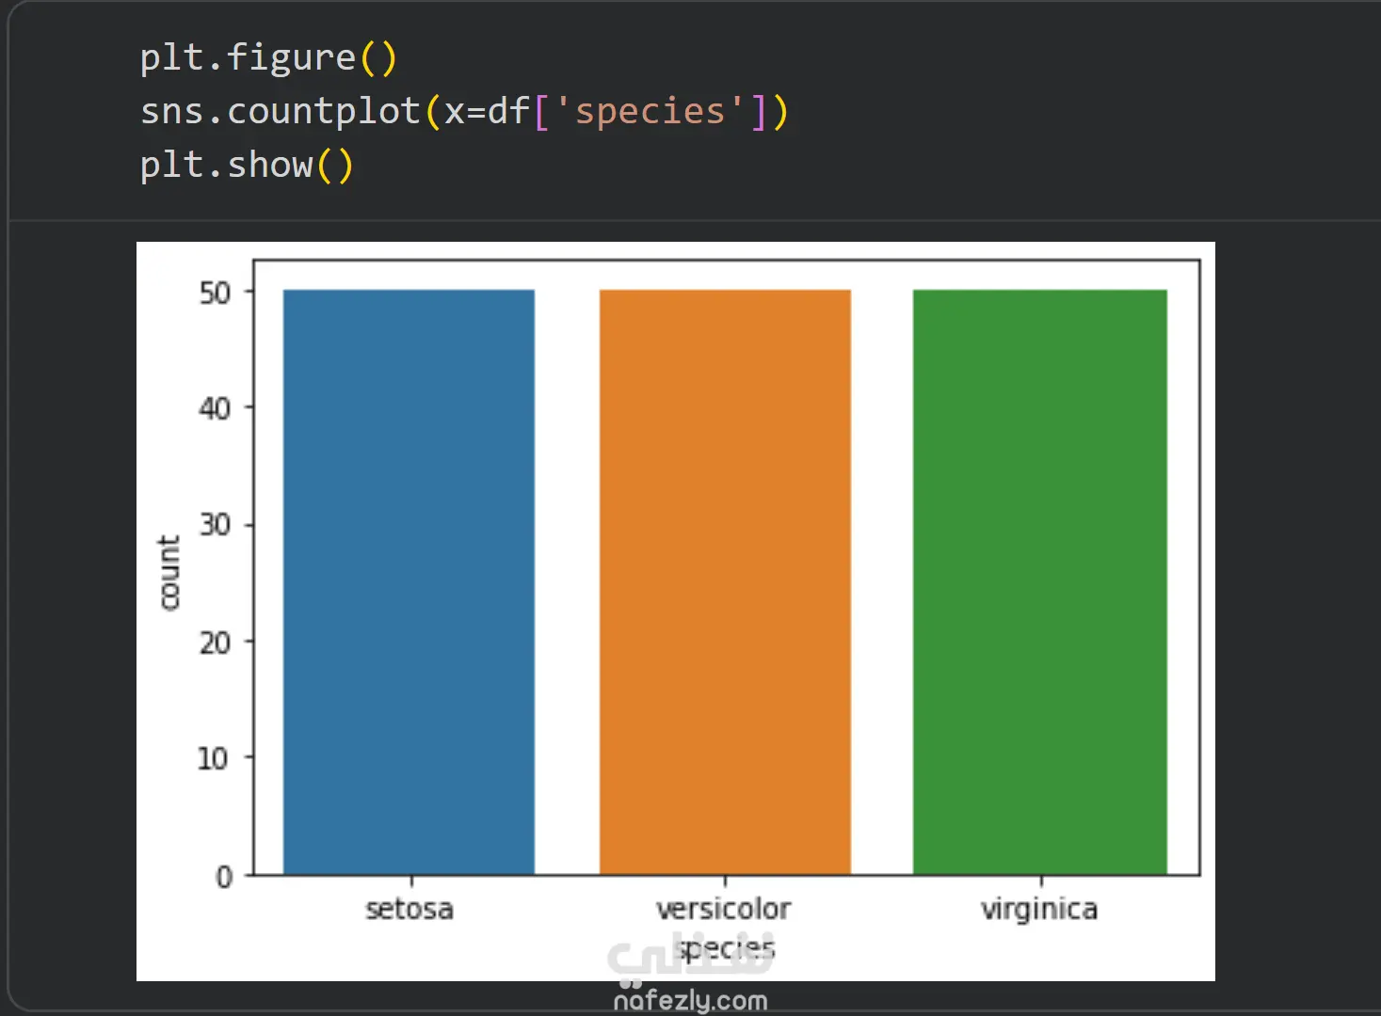Viewport: 1381px width, 1016px height.
Task: Place cursor in the sns.countplot code line
Action: (x=463, y=111)
